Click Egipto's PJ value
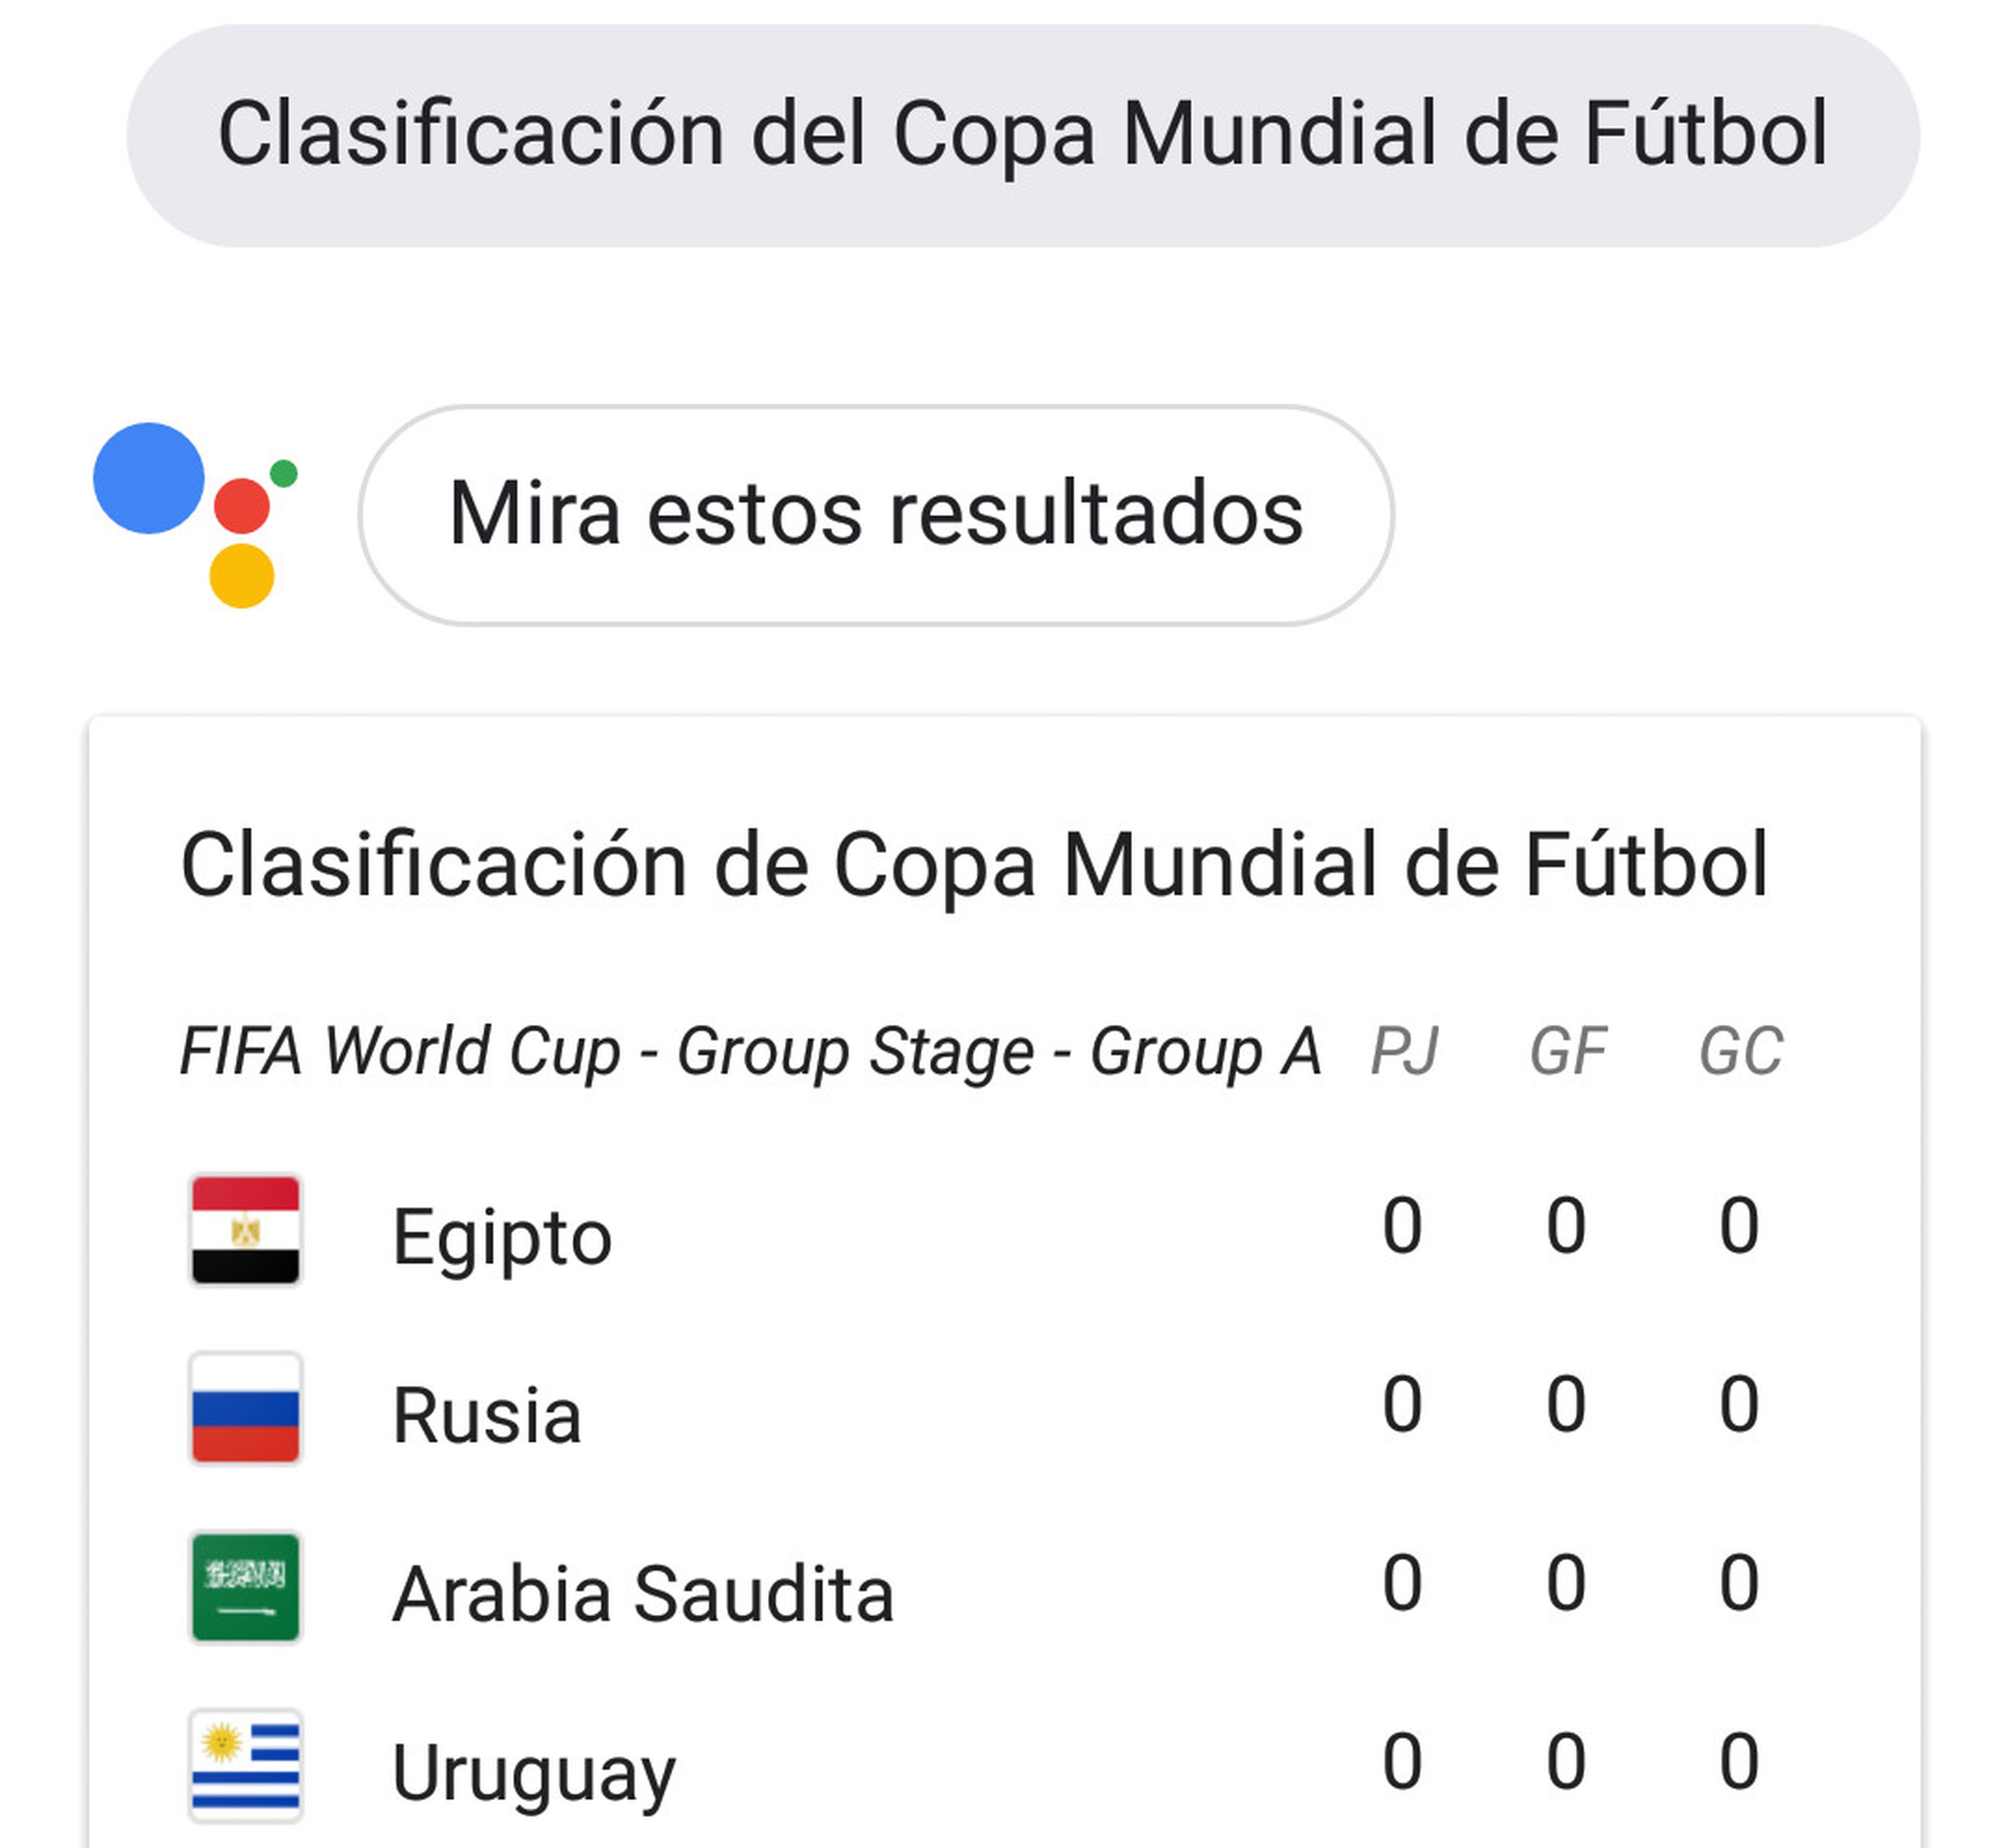 click(1402, 1226)
